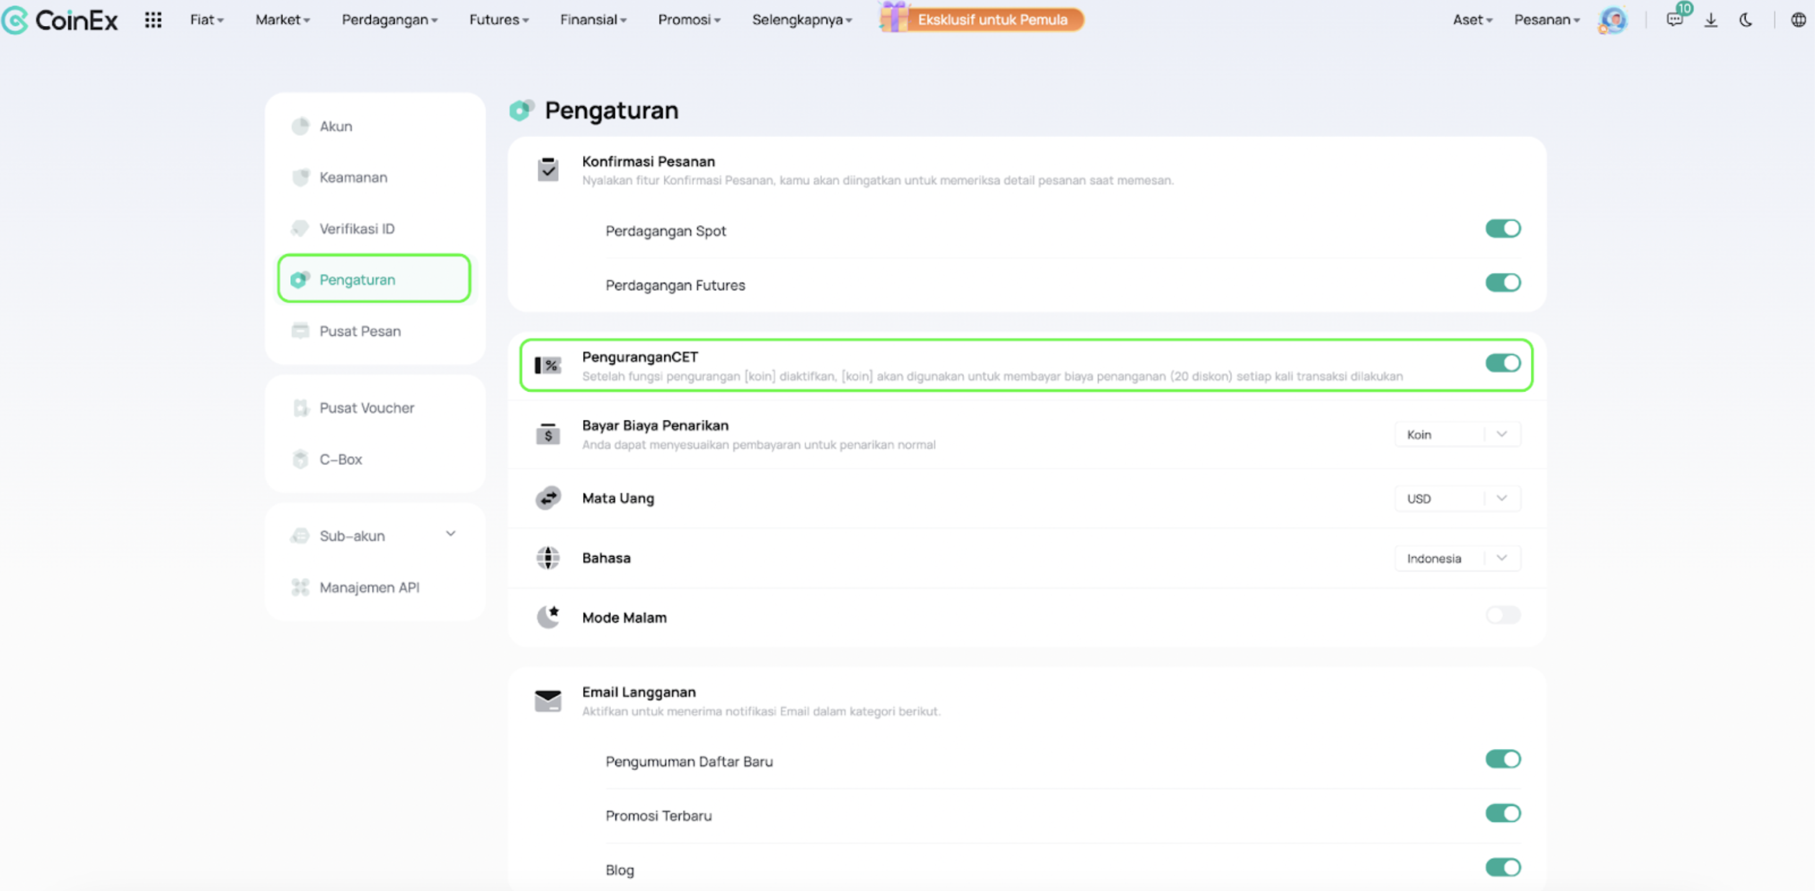
Task: Click the CoinEx logo
Action: (x=60, y=20)
